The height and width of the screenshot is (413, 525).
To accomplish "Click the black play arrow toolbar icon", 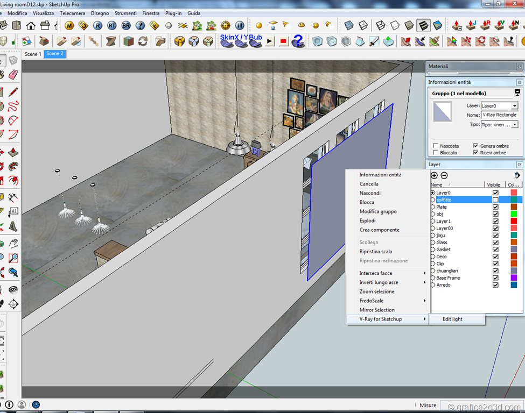I will [x=270, y=41].
